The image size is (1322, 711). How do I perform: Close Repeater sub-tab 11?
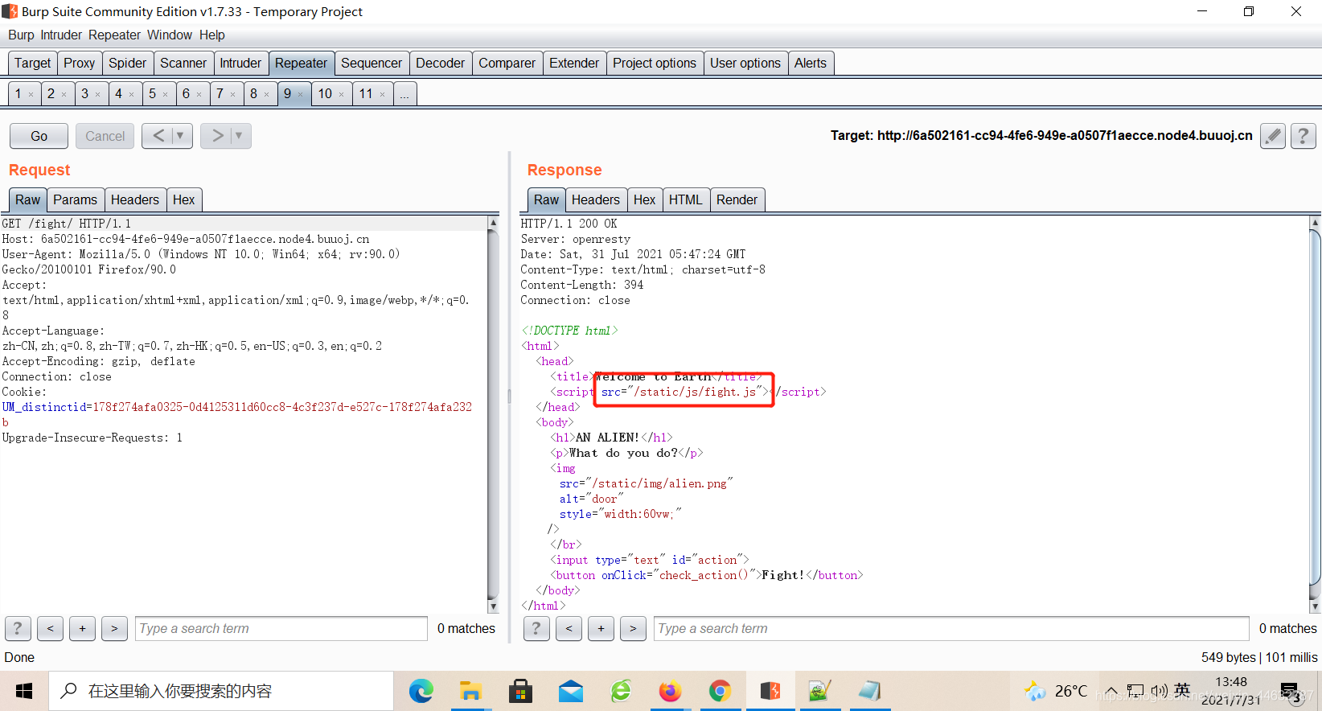tap(382, 95)
